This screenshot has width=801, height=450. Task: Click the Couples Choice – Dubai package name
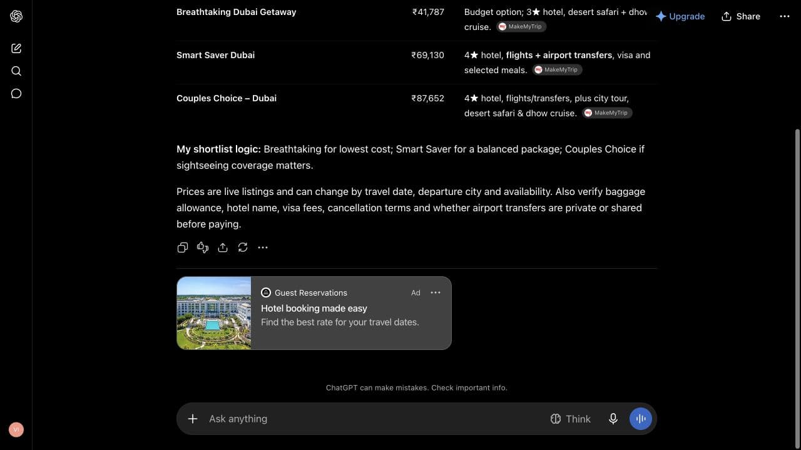(x=227, y=98)
